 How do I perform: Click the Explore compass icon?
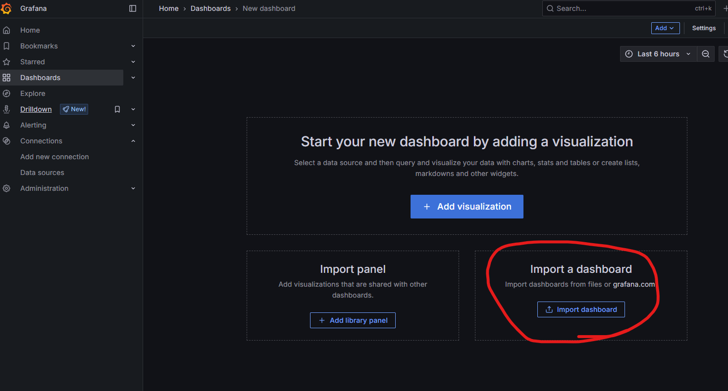(6, 93)
